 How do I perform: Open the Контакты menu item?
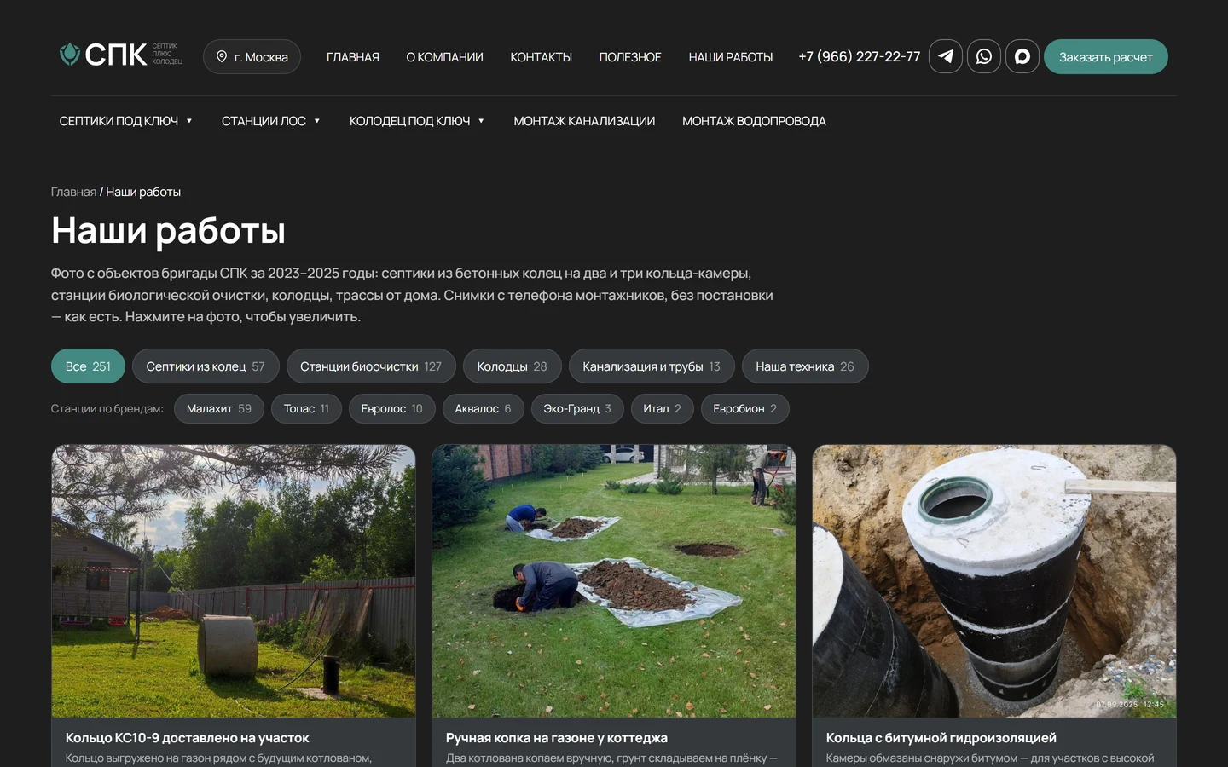pyautogui.click(x=541, y=57)
